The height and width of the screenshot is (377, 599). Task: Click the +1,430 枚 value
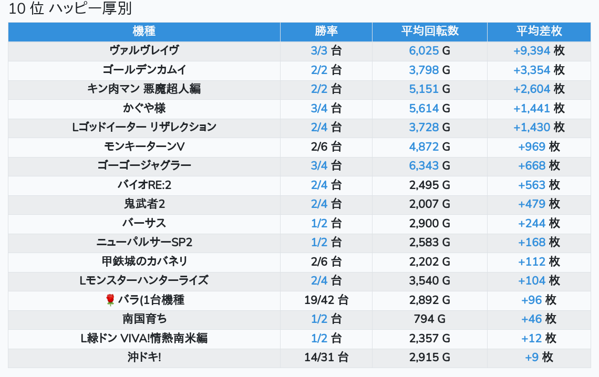539,127
